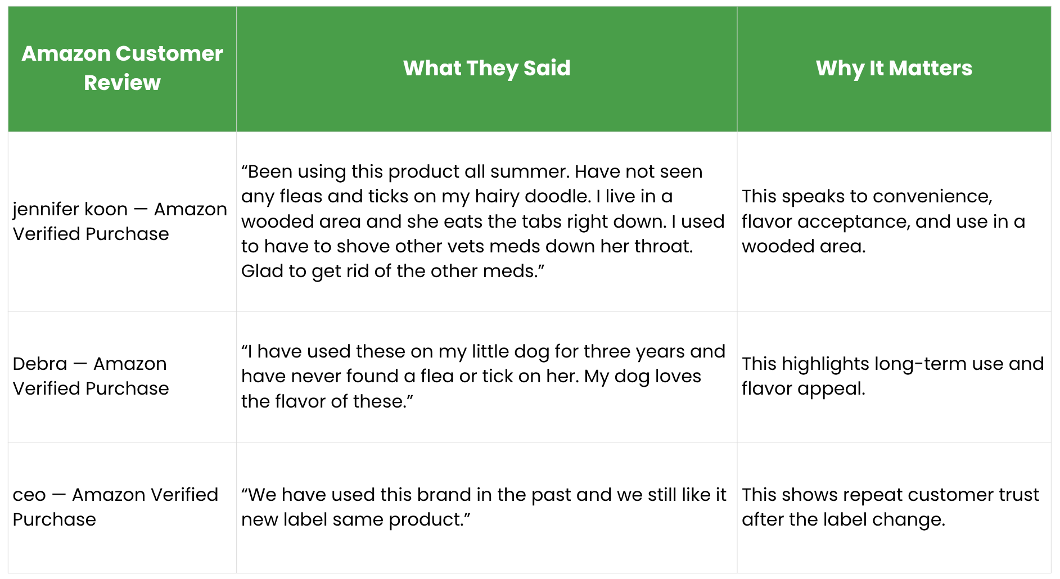
Task: Click 'Verified Purchase' under Debra
Action: (91, 388)
